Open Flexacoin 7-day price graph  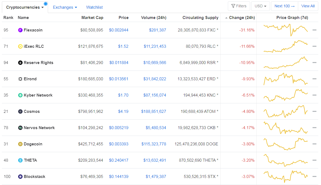286,30
